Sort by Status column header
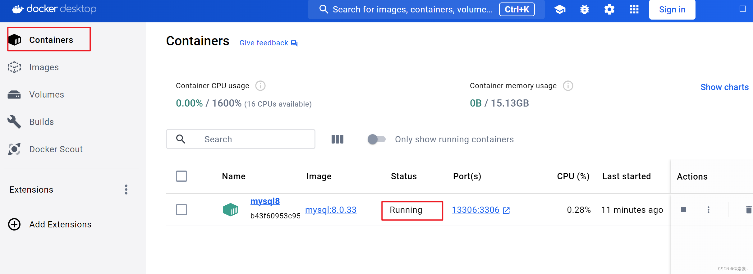Image resolution: width=753 pixels, height=274 pixels. [x=404, y=176]
